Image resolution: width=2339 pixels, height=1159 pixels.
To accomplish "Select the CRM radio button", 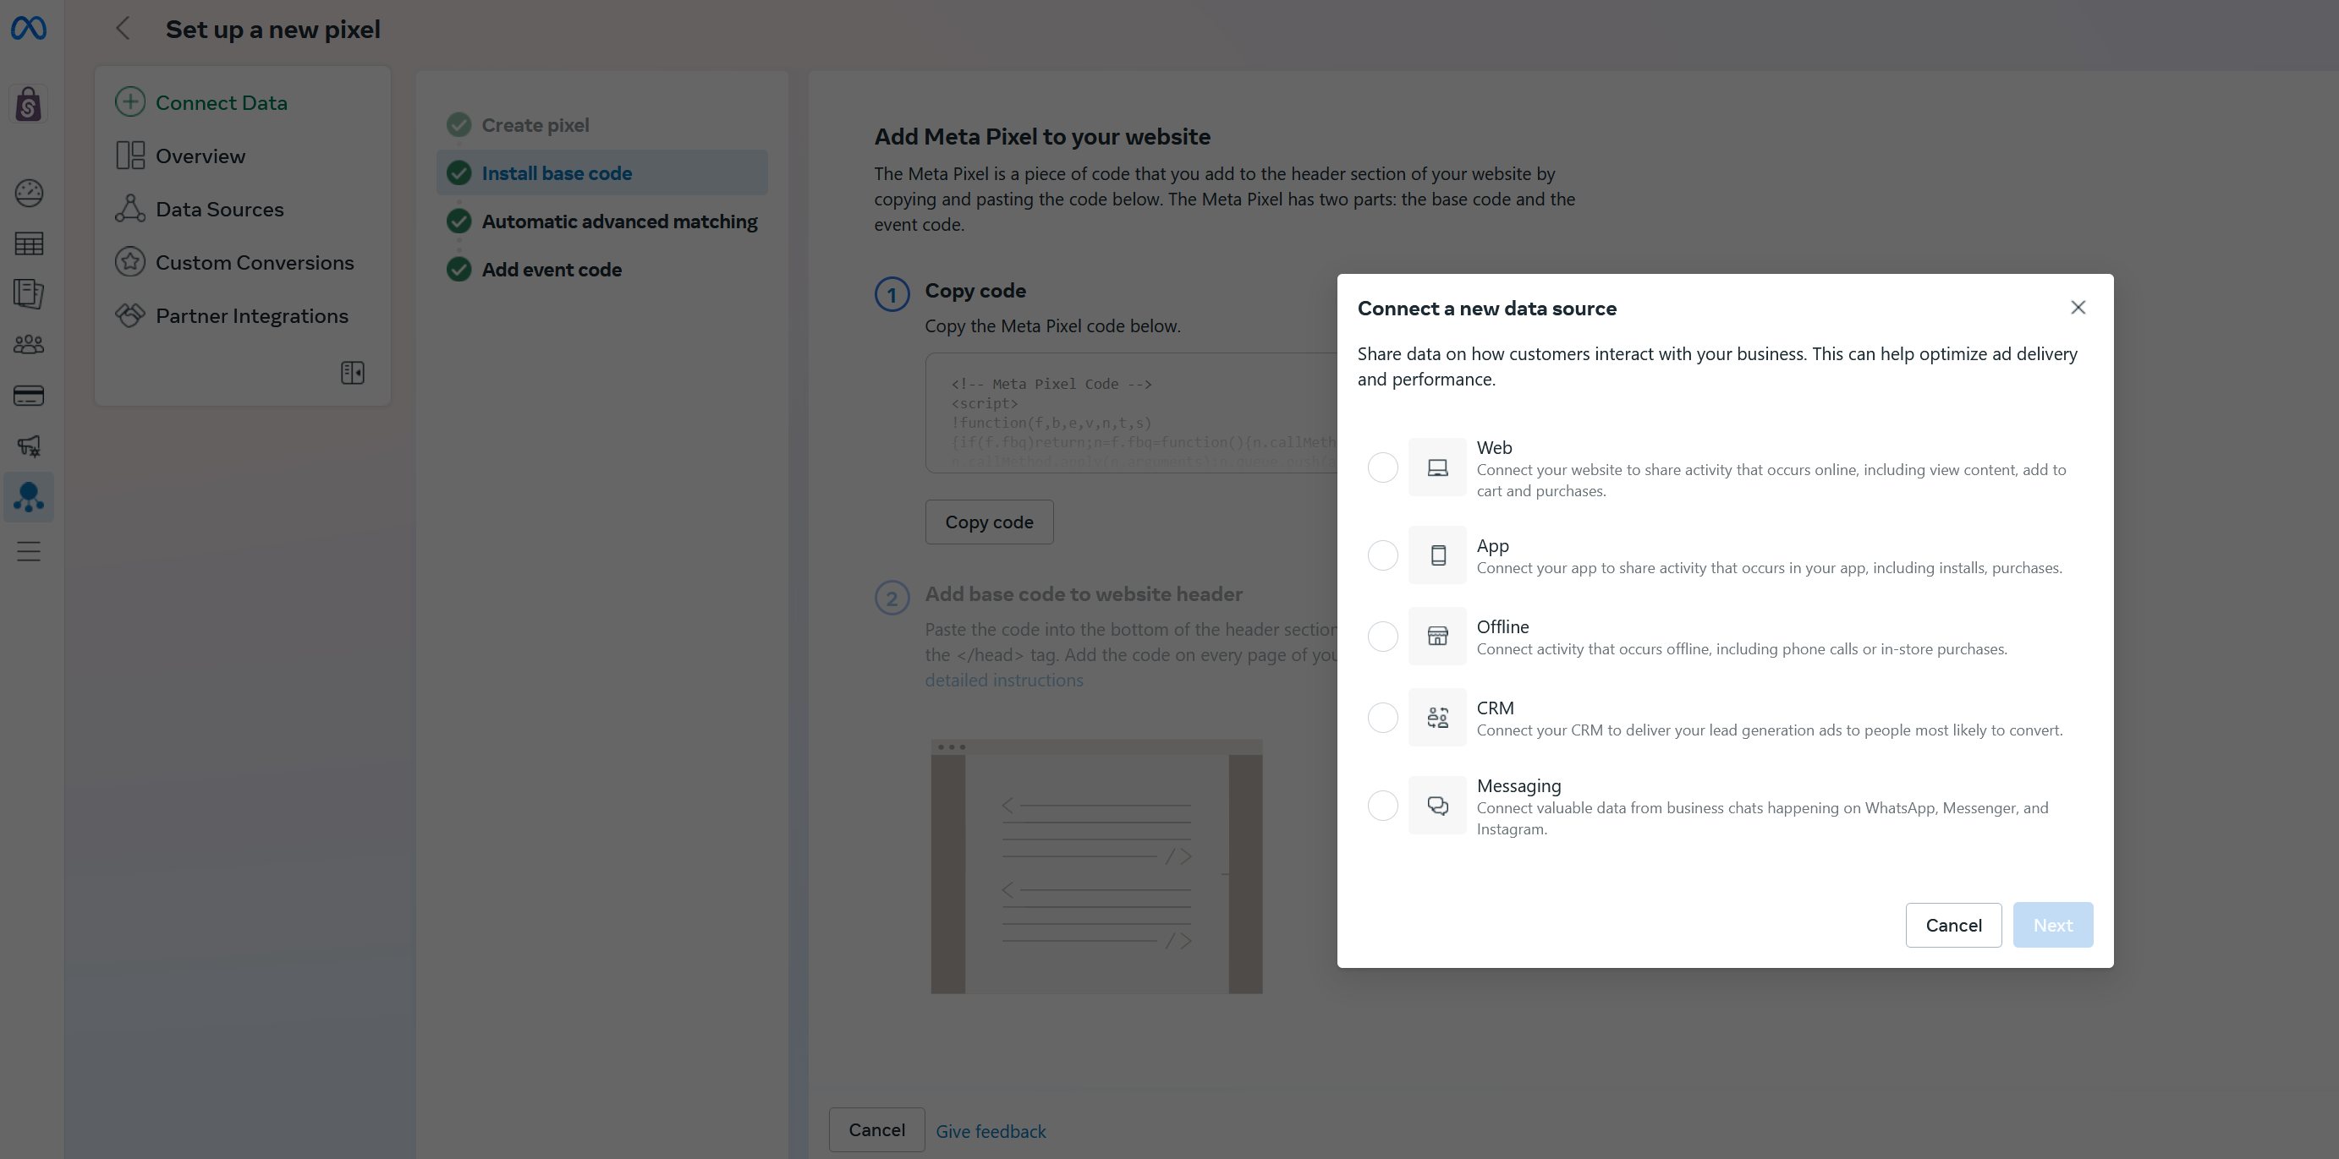I will pos(1382,717).
